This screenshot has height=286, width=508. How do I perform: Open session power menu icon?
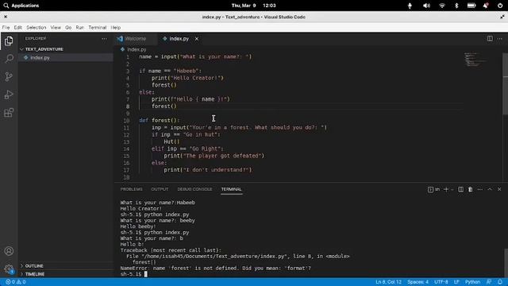(500, 6)
